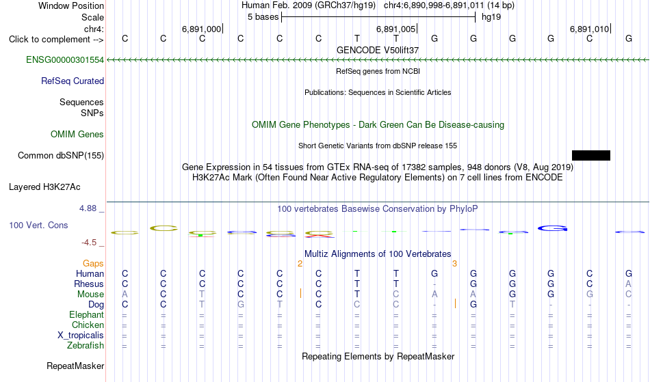Click the orange Gaps label
Screen dimensions: 650x382
pyautogui.click(x=93, y=264)
